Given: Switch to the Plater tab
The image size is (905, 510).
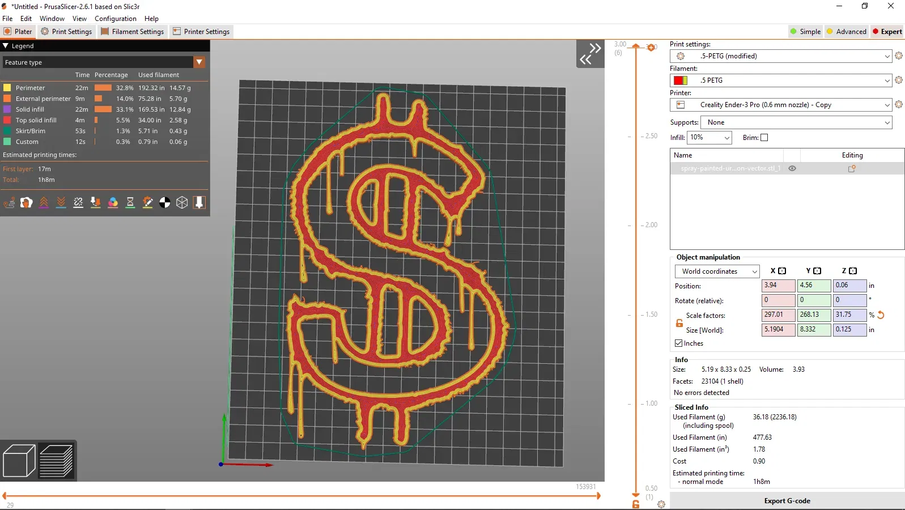Looking at the screenshot, I should (x=18, y=32).
